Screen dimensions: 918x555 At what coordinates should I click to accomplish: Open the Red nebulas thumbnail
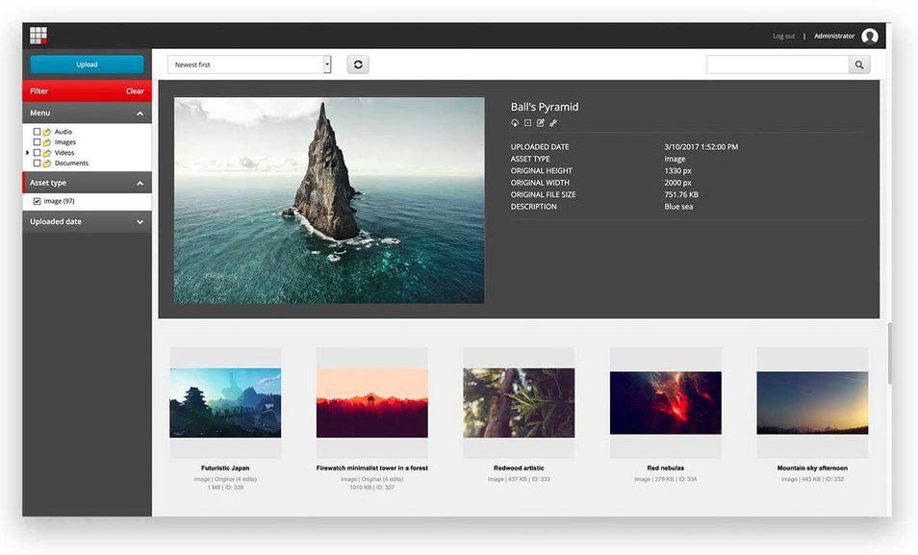point(664,405)
